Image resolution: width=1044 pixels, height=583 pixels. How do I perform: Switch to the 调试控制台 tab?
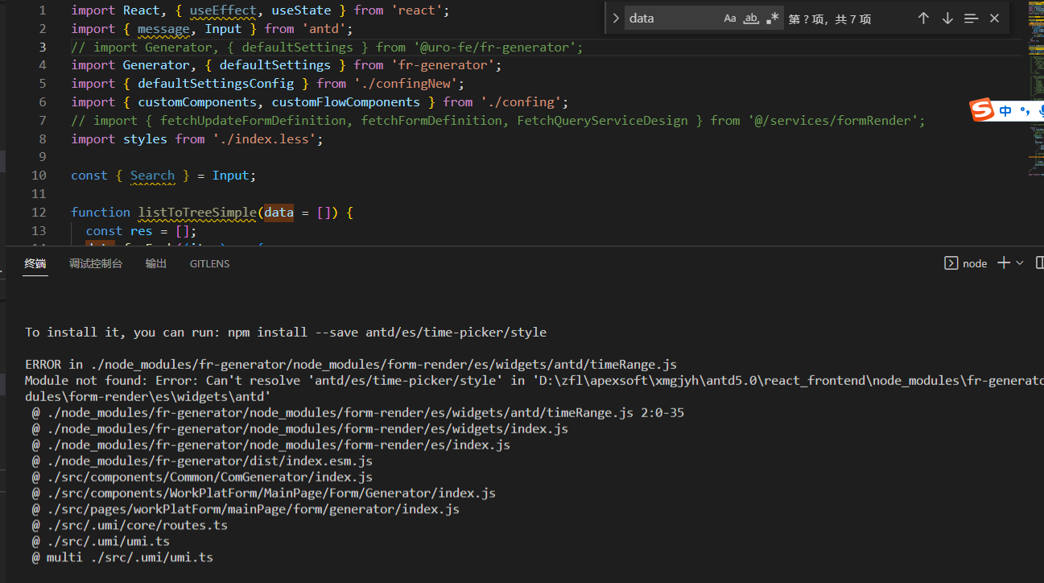[x=96, y=263]
